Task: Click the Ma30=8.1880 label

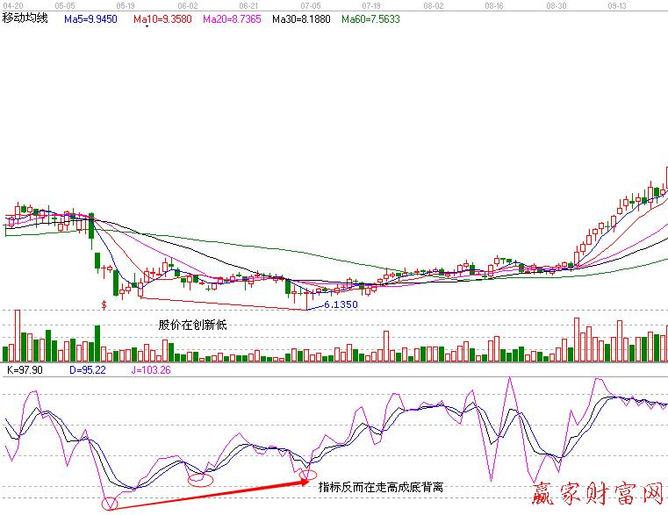Action: (301, 18)
